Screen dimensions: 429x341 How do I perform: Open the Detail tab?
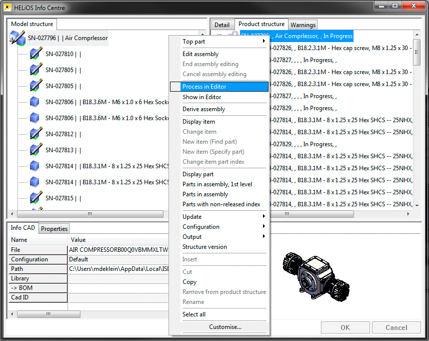(222, 25)
